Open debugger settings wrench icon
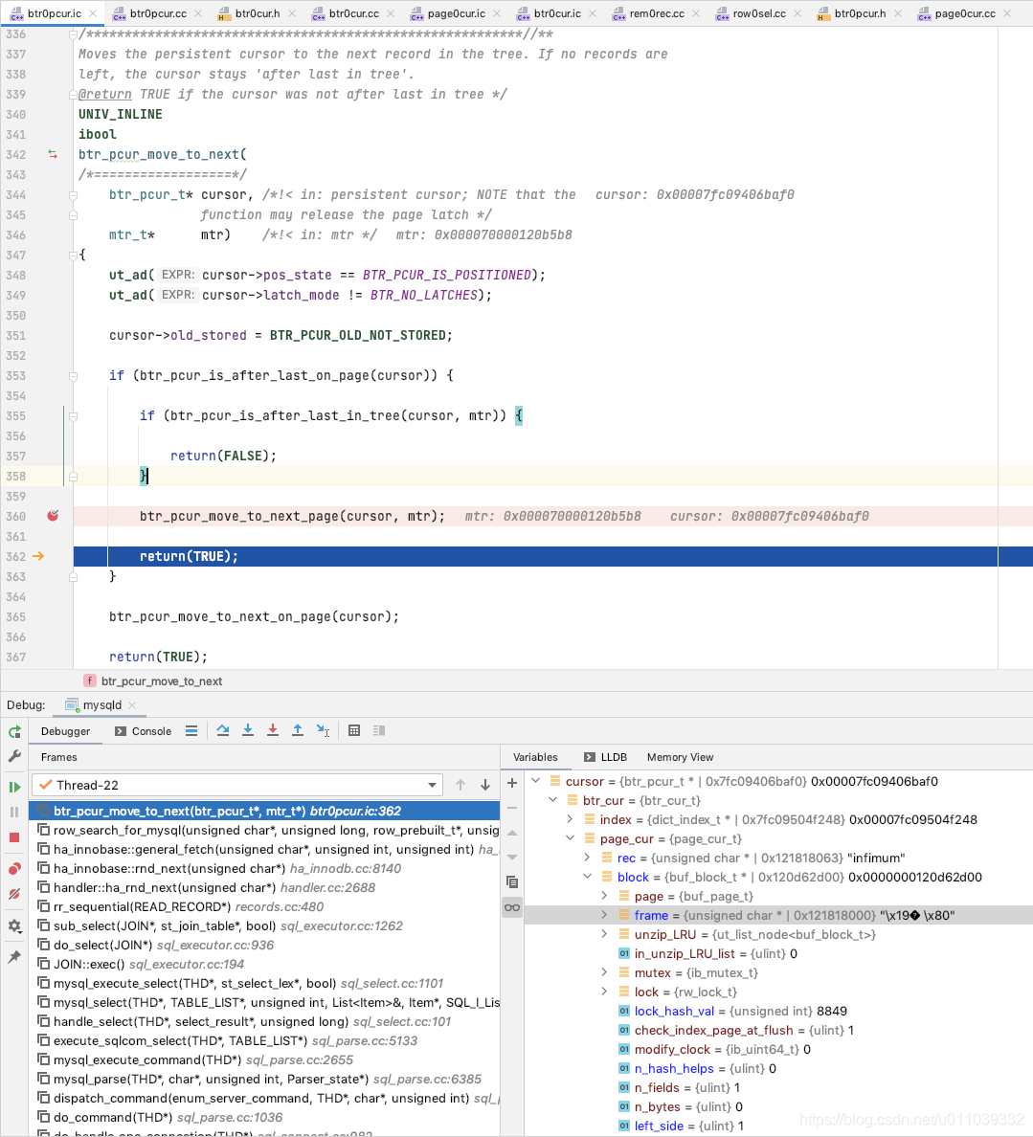Viewport: 1033px width, 1137px height. (x=14, y=756)
